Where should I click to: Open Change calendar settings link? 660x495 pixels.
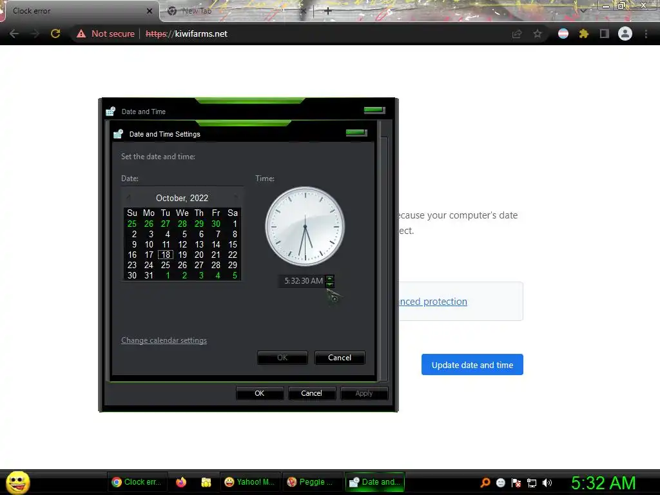(164, 340)
